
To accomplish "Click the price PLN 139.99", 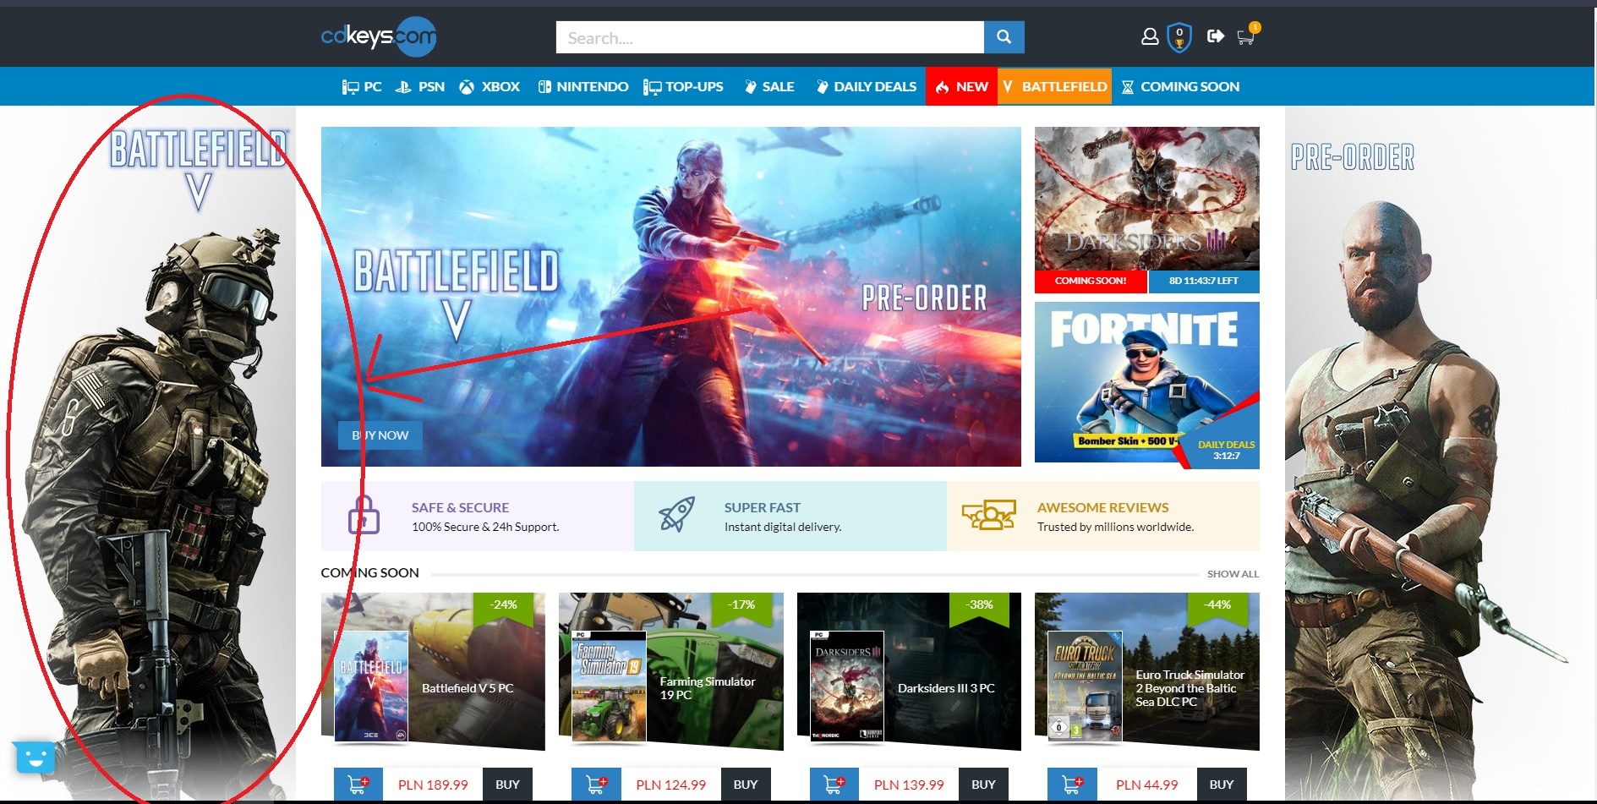I will coord(909,785).
